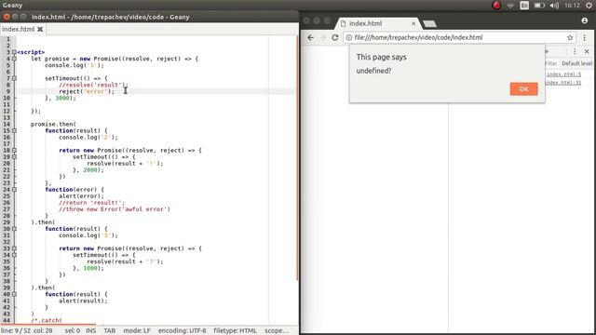Open index.html:31 console source link
The image size is (596, 335).
563,83
